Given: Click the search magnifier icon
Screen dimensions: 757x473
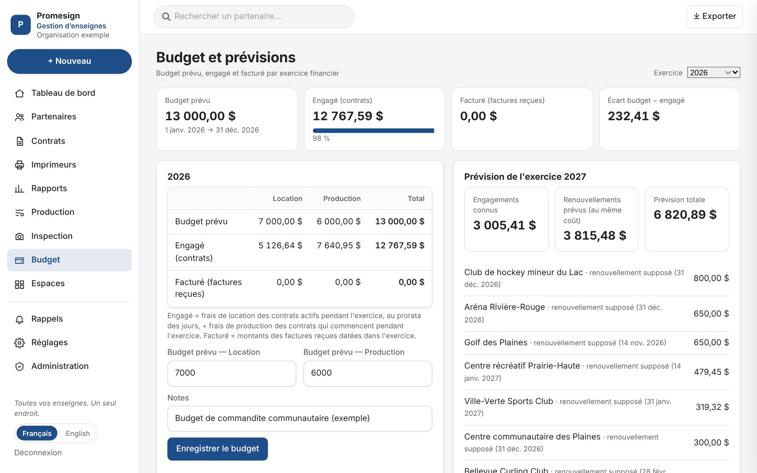Looking at the screenshot, I should pyautogui.click(x=166, y=17).
